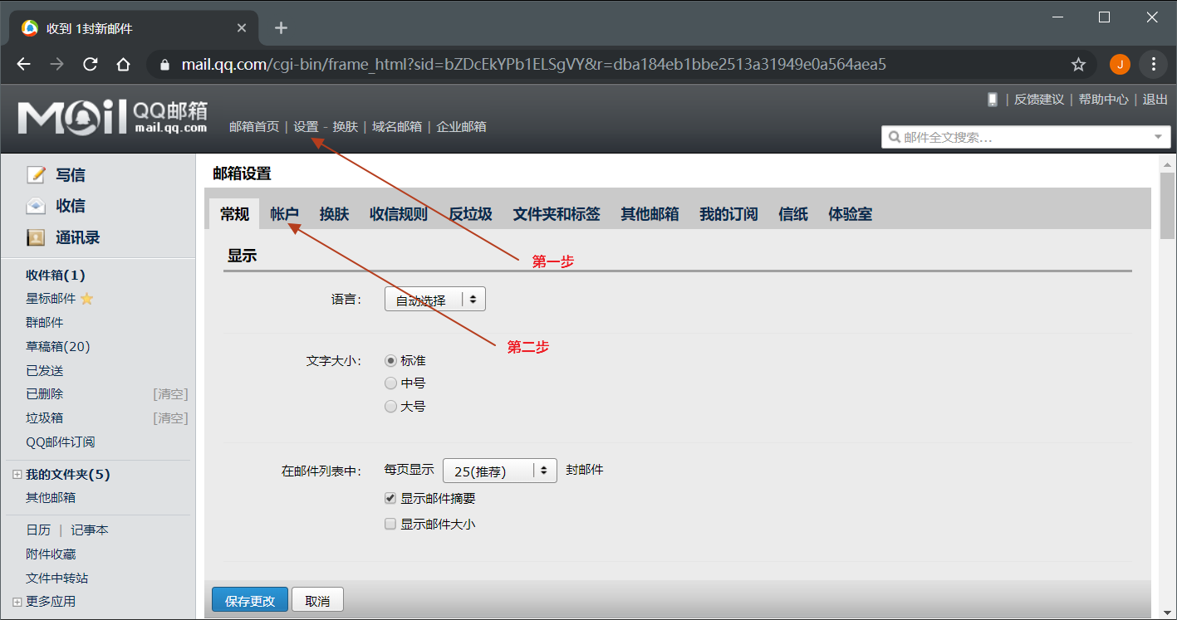This screenshot has height=620, width=1177.
Task: Open the Chrome profile avatar J
Action: point(1120,64)
